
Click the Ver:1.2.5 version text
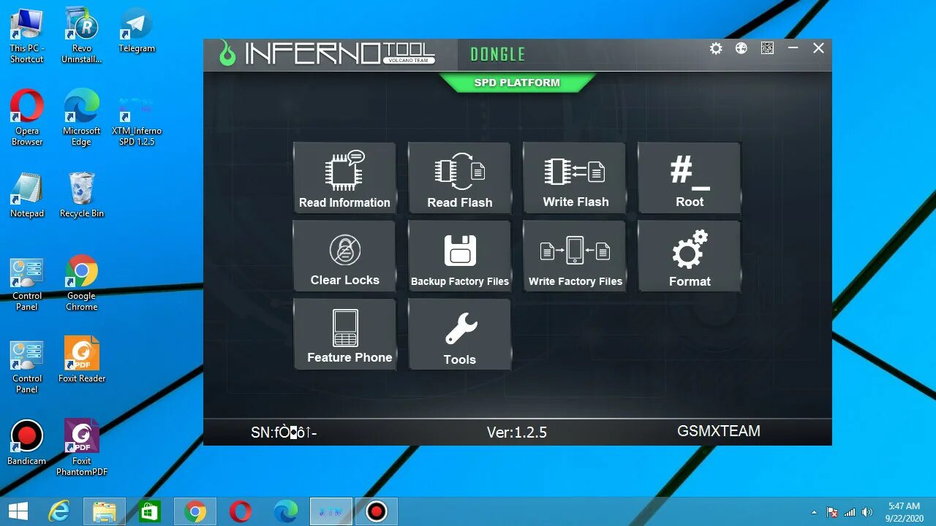tap(517, 432)
